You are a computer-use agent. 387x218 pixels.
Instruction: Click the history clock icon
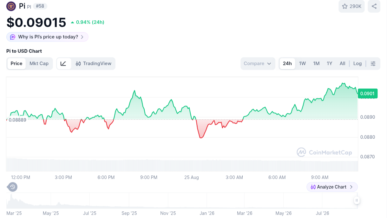tap(12, 187)
